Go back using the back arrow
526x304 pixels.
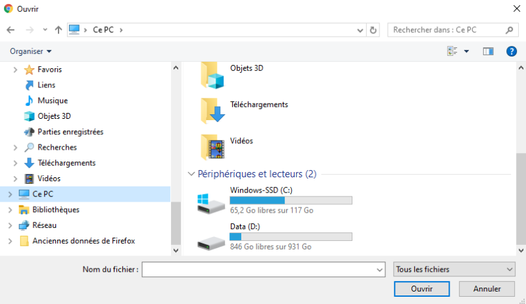click(11, 30)
